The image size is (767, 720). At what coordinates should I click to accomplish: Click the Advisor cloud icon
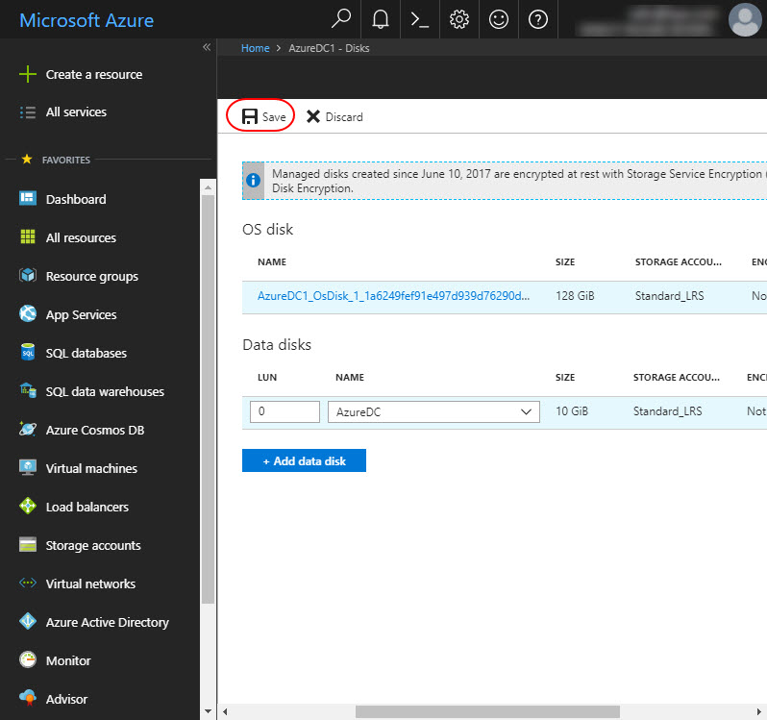(x=28, y=698)
